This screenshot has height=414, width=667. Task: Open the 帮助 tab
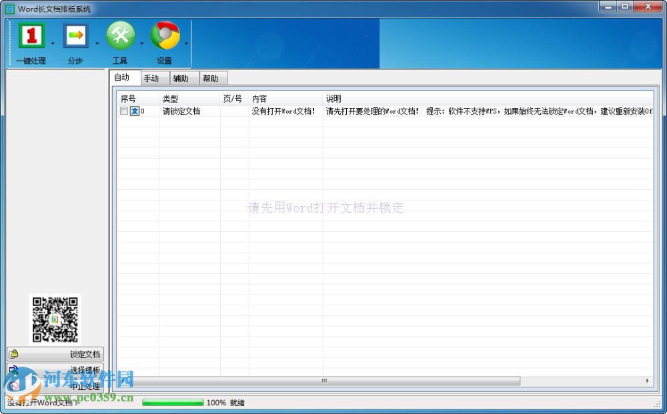pos(212,78)
